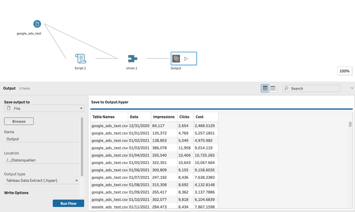The width and height of the screenshot is (355, 212).
Task: Click the file icon in Save output to
Action: (9, 108)
